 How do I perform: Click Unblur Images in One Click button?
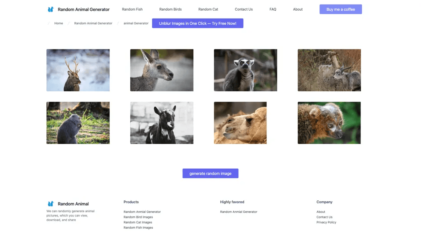(x=198, y=23)
